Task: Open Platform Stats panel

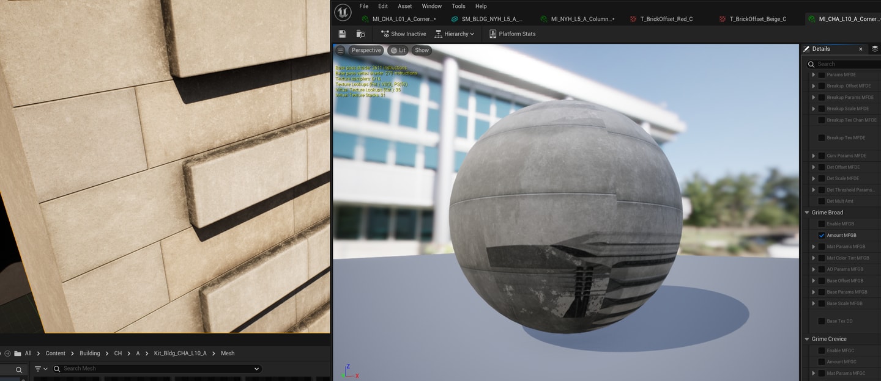Action: click(512, 34)
